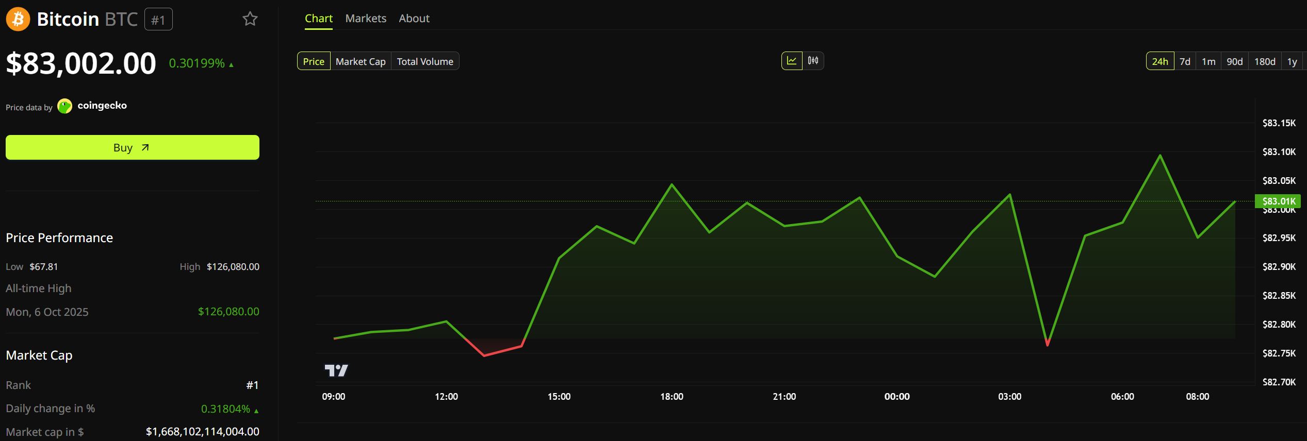Select the 24h time range
Image resolution: width=1307 pixels, height=441 pixels.
click(x=1160, y=61)
